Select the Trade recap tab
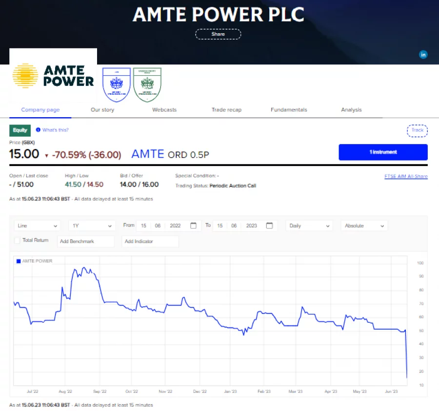Screen dimensions: 439x411 tap(226, 109)
